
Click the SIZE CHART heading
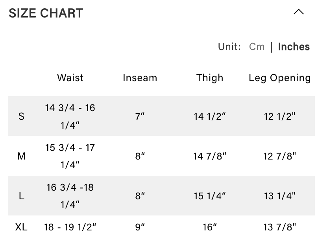46,13
